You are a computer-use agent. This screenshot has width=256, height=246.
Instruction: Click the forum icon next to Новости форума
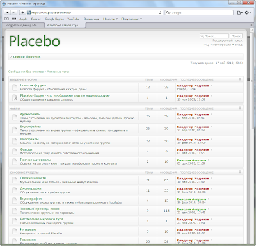pos(15,87)
